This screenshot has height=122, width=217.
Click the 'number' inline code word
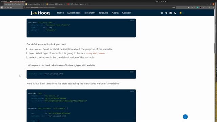tap(102, 54)
